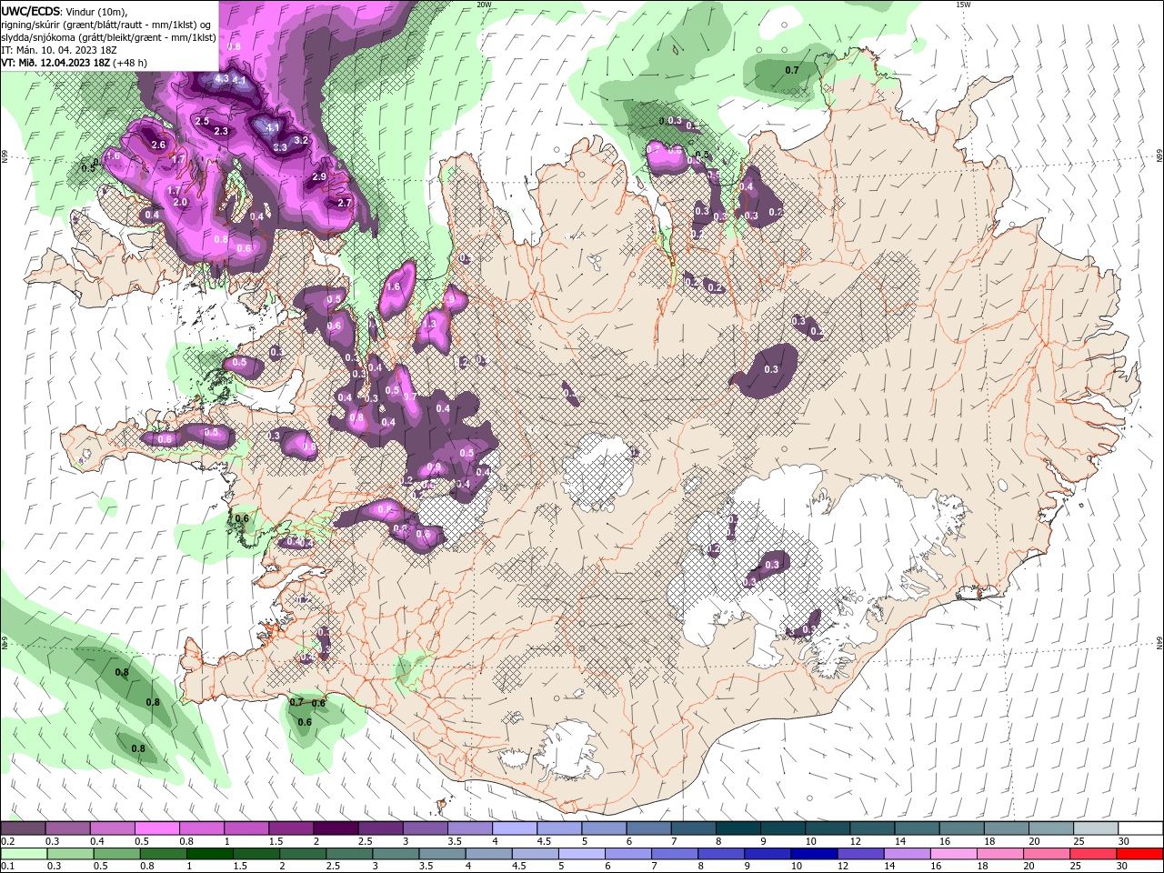Click the 20W longitude label
This screenshot has width=1164, height=873.
(x=484, y=5)
